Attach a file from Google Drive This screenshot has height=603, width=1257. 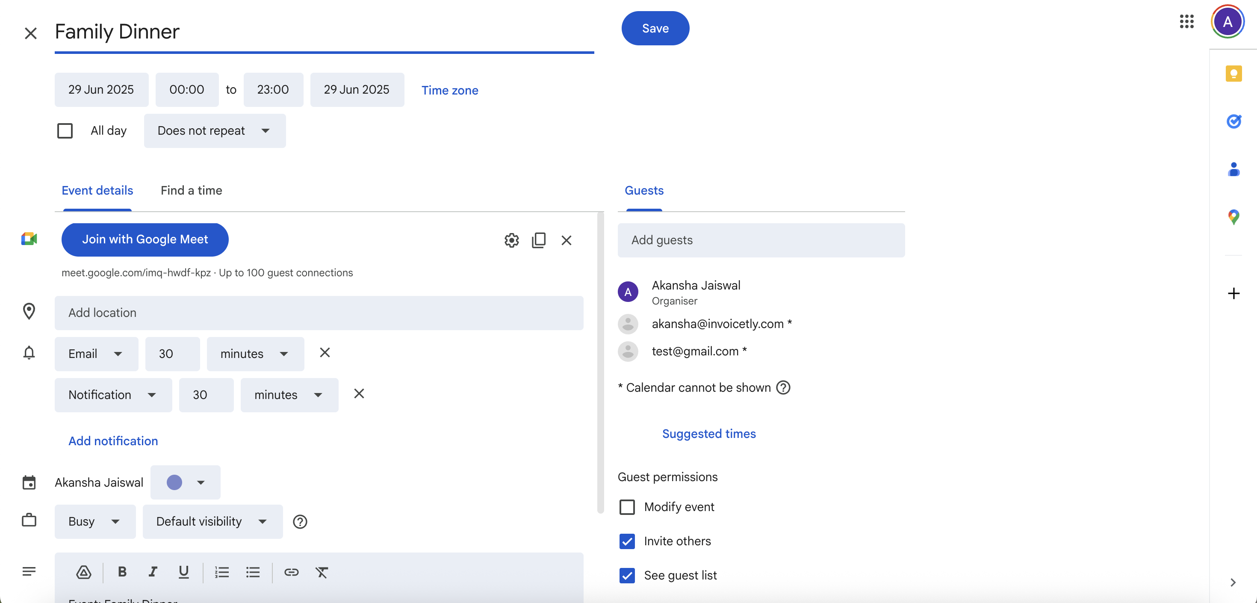pos(84,572)
